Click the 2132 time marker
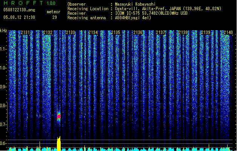 (x=48, y=32)
